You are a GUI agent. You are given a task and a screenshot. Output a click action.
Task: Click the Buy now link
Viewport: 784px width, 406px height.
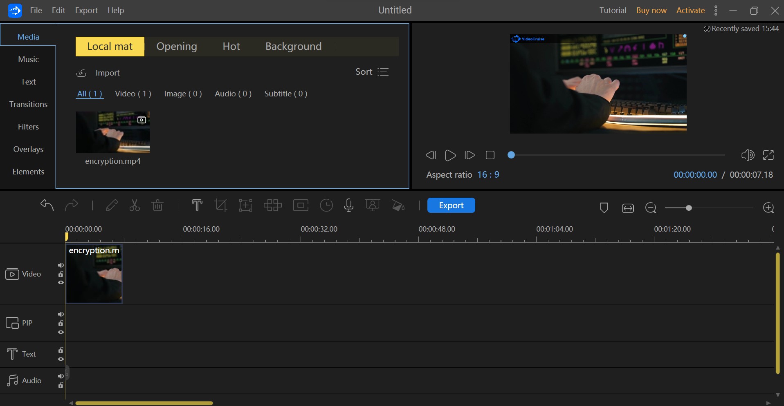(651, 10)
